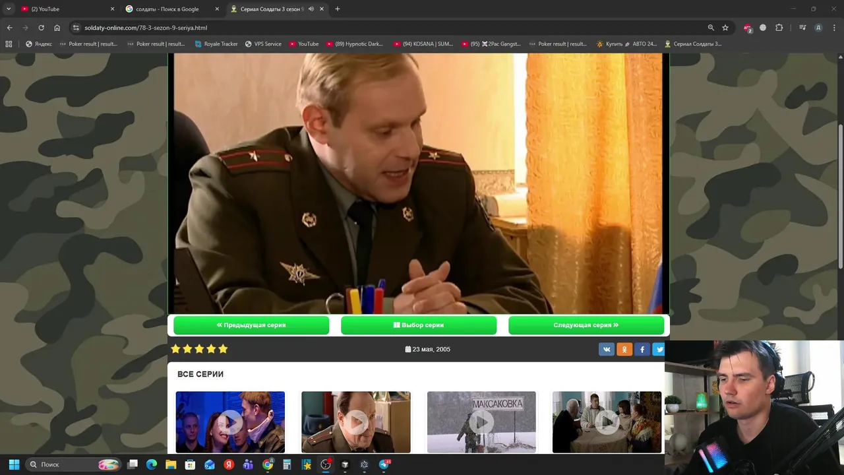Mute the tab via speaker icon
This screenshot has height=475, width=844.
pos(311,9)
